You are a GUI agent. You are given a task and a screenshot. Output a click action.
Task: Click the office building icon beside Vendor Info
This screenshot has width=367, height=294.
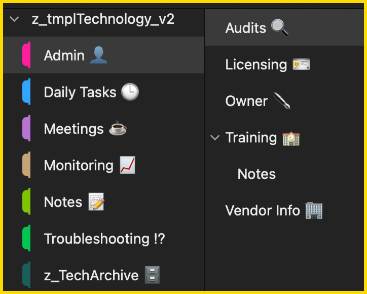pos(314,211)
